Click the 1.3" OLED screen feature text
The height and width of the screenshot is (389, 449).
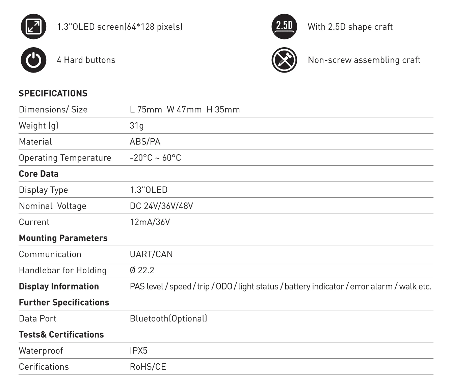click(120, 27)
